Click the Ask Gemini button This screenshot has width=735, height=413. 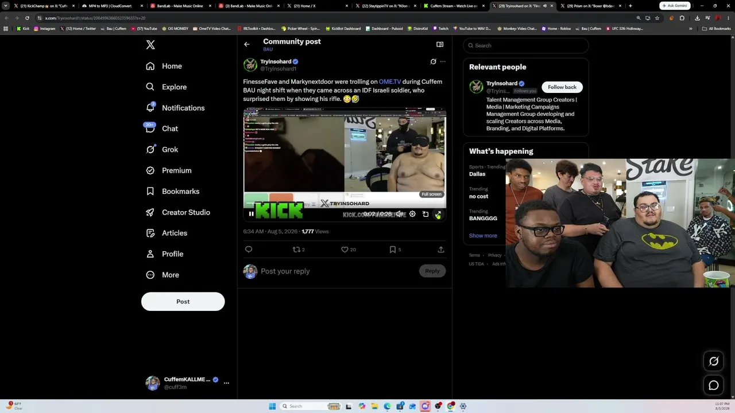(675, 6)
